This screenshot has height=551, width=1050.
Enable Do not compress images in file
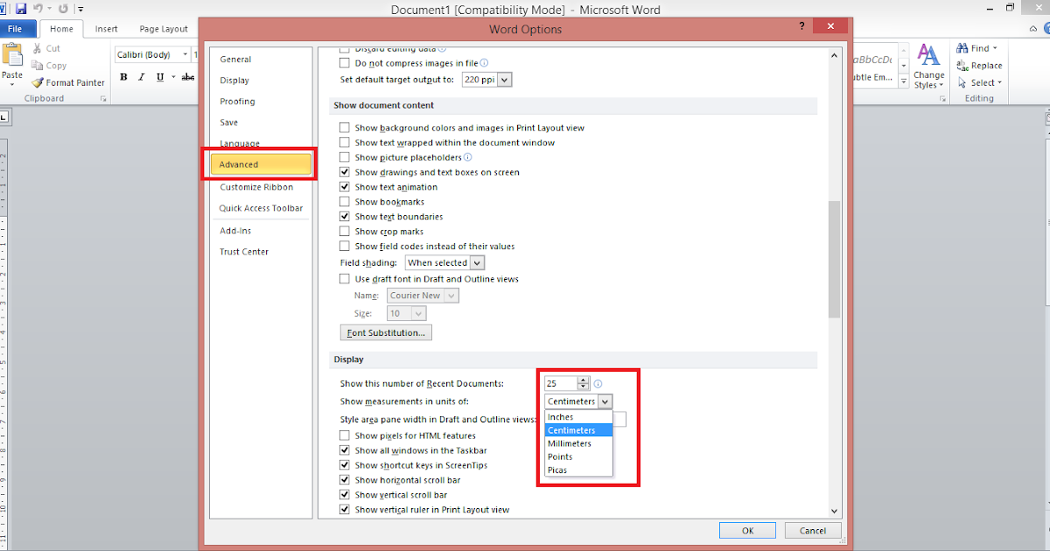344,63
